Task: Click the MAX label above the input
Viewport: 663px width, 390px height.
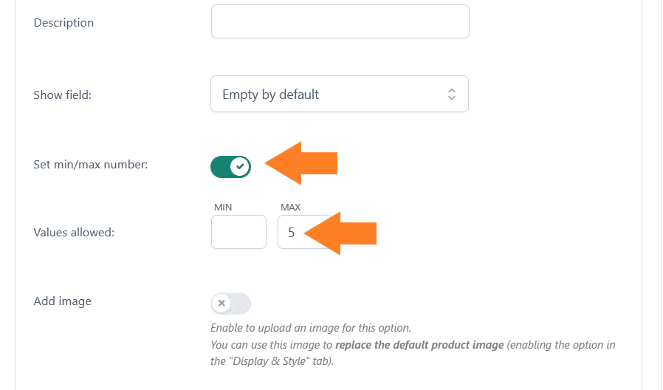Action: (290, 208)
